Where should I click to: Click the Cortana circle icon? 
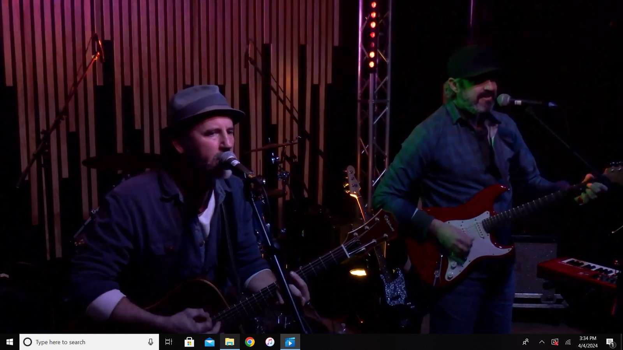pyautogui.click(x=28, y=342)
